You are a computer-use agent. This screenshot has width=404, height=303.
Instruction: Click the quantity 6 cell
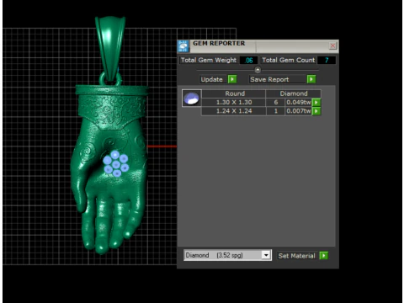click(276, 103)
